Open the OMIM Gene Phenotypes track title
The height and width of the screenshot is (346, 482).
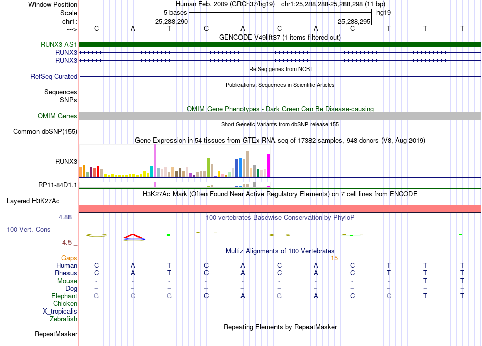pos(280,109)
